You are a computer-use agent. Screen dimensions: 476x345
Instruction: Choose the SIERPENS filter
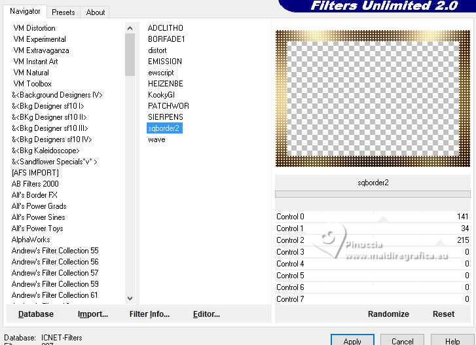(166, 117)
